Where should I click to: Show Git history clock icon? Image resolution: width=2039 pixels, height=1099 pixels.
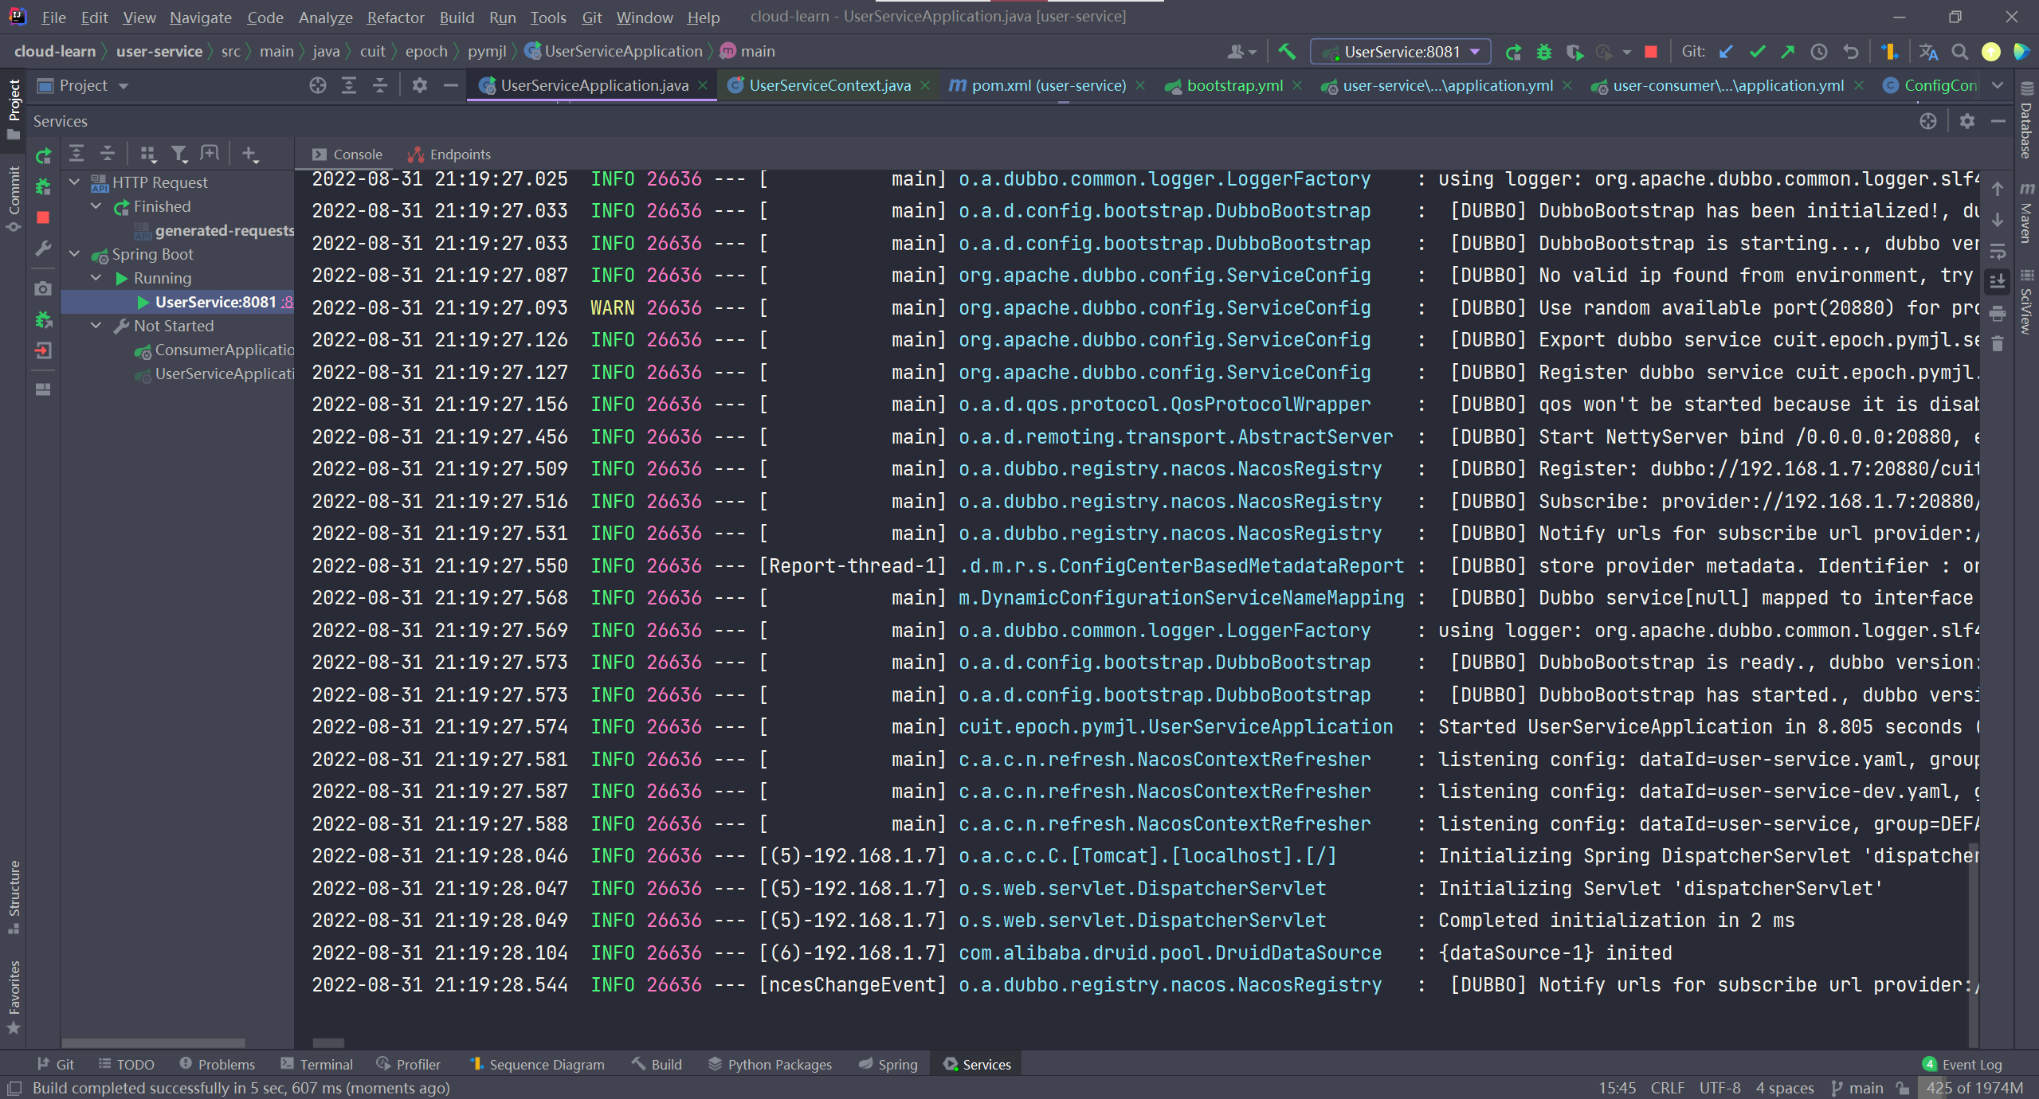1819,52
